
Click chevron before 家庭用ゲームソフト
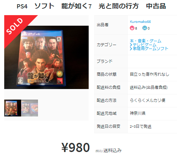[131, 49]
